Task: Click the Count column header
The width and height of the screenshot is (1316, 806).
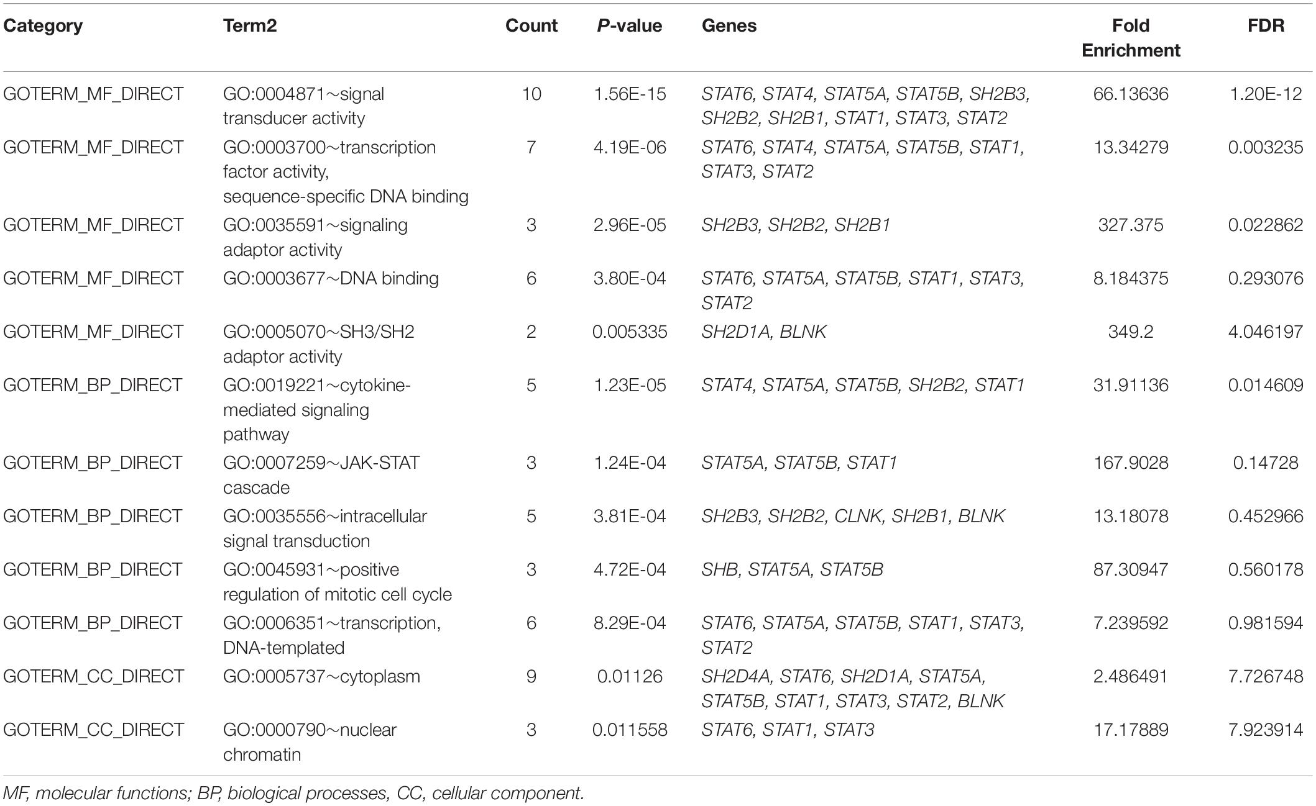Action: coord(531,26)
